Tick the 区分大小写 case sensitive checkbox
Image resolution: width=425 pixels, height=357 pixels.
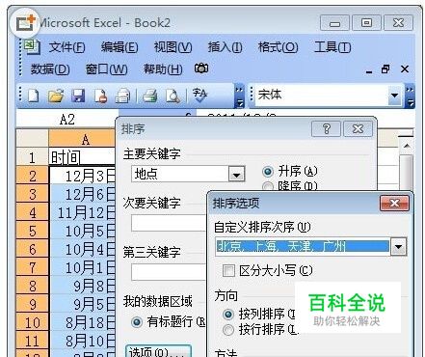pyautogui.click(x=228, y=271)
